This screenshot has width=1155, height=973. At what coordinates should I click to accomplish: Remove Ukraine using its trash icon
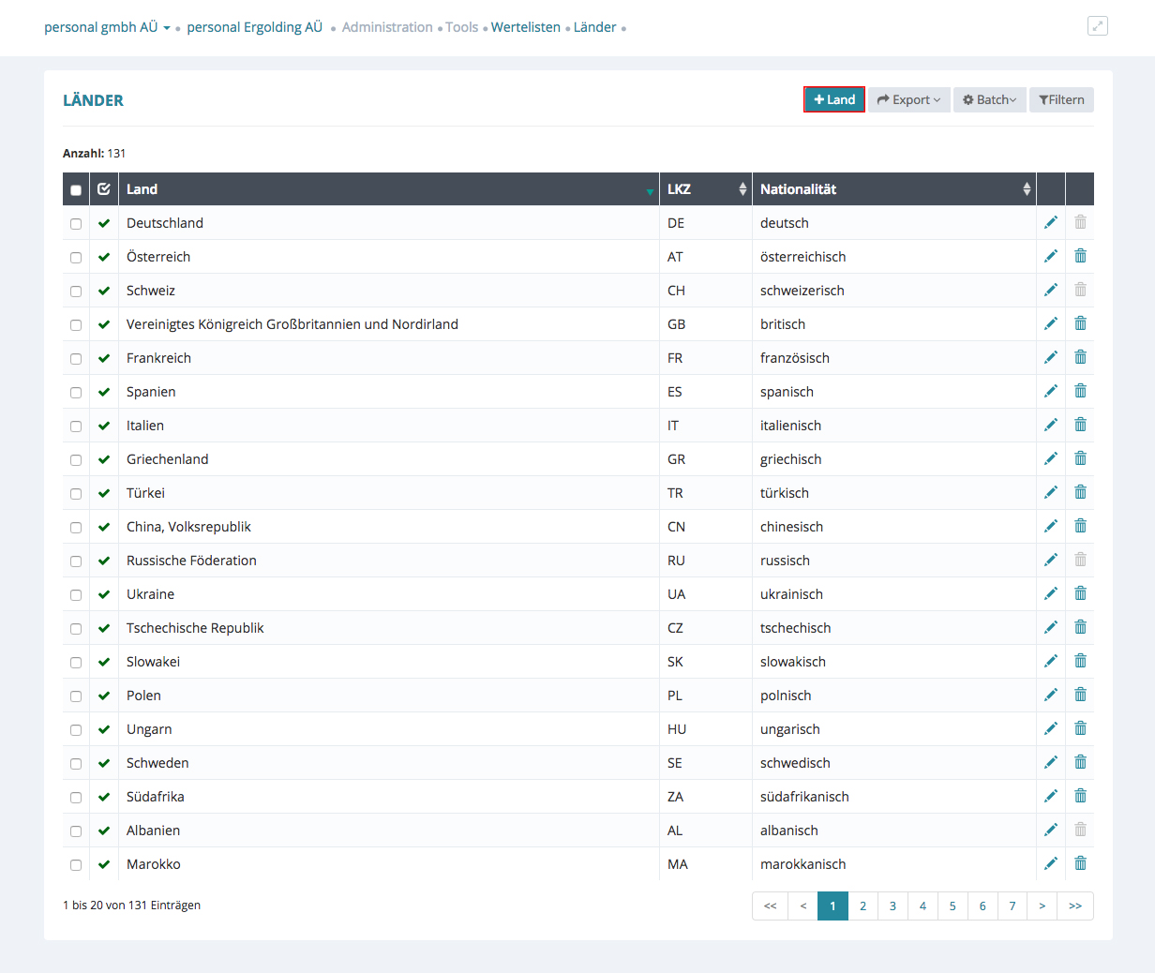[x=1080, y=593]
